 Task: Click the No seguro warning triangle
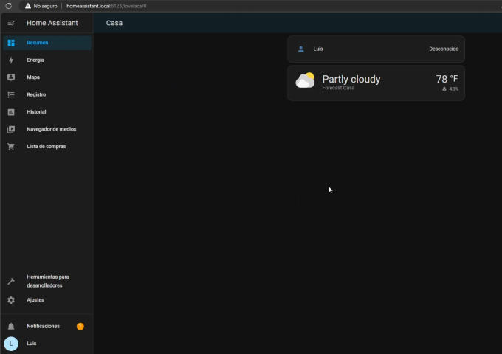pyautogui.click(x=28, y=6)
